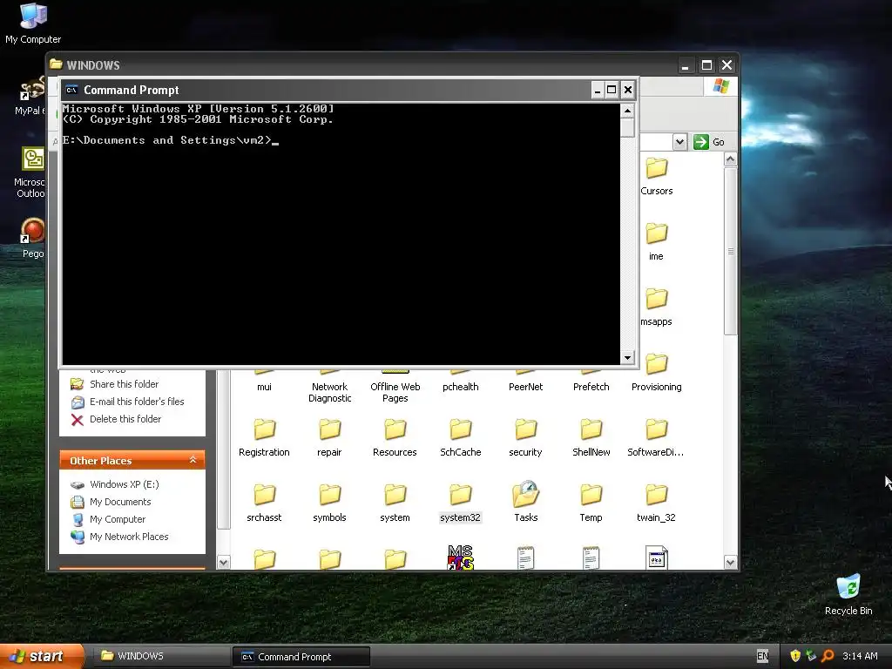Click E-mail this folder's files
Screen dimensions: 892x669
coord(137,402)
